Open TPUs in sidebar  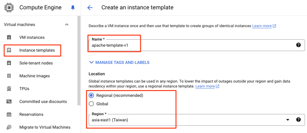[24, 89]
